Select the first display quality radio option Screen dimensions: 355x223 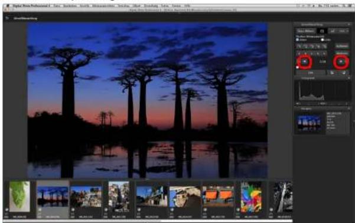pos(298,40)
